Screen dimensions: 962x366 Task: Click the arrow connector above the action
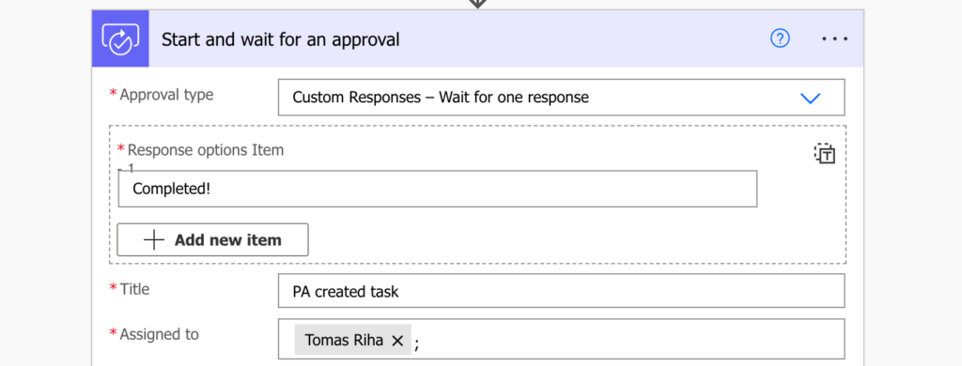click(478, 4)
